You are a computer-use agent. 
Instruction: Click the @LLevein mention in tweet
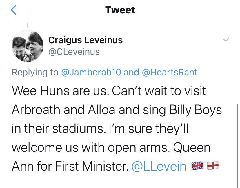(x=159, y=166)
